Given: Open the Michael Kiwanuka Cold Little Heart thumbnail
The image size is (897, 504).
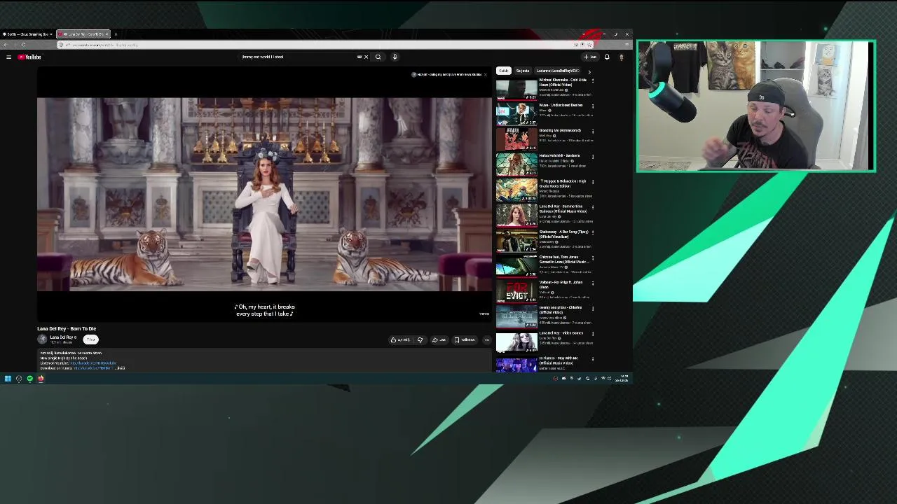Looking at the screenshot, I should (x=516, y=89).
